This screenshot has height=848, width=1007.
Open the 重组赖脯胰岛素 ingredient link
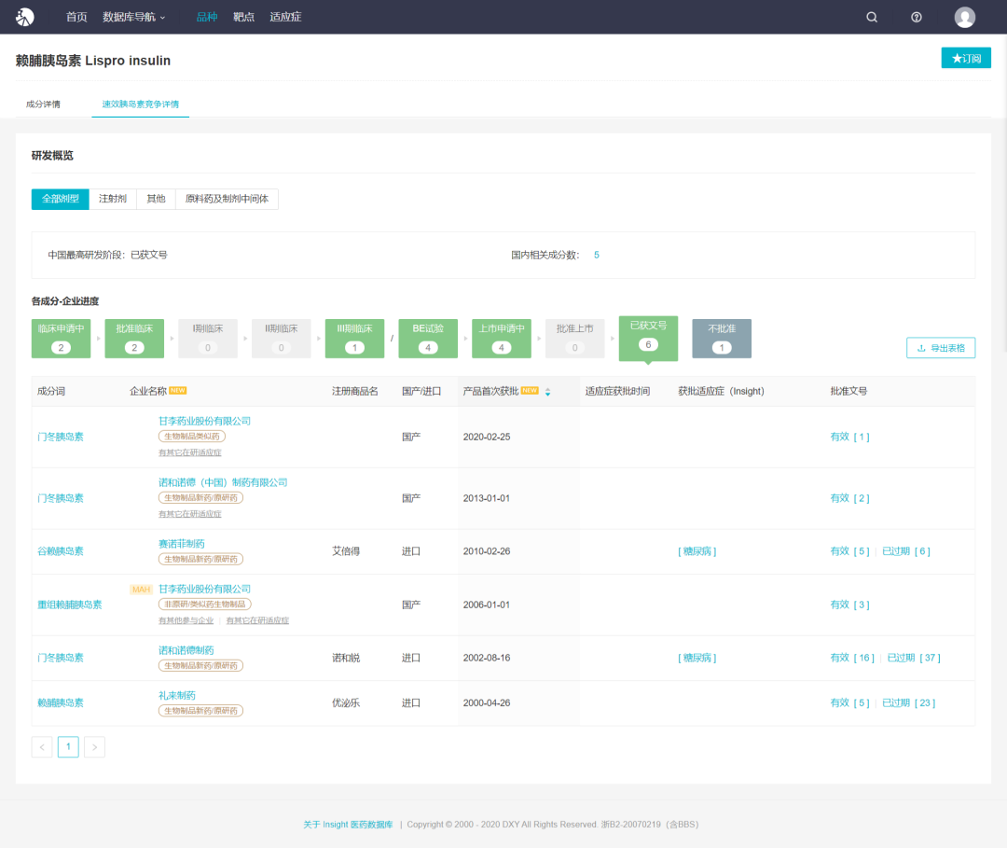[69, 605]
